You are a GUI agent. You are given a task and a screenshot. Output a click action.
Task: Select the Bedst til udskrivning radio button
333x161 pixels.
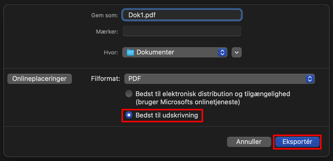(129, 115)
